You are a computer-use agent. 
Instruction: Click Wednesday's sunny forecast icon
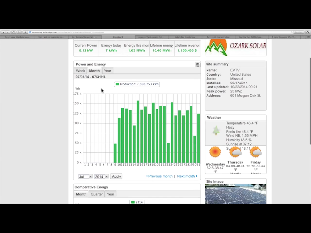click(x=215, y=152)
